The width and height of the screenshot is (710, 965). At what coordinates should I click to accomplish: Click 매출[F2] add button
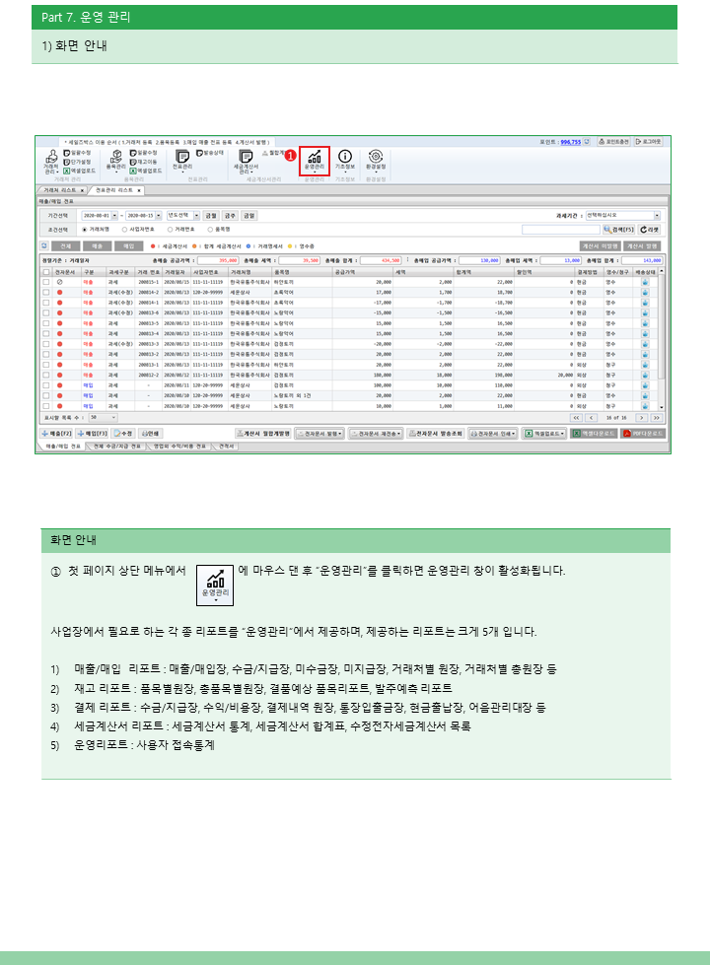click(x=56, y=434)
